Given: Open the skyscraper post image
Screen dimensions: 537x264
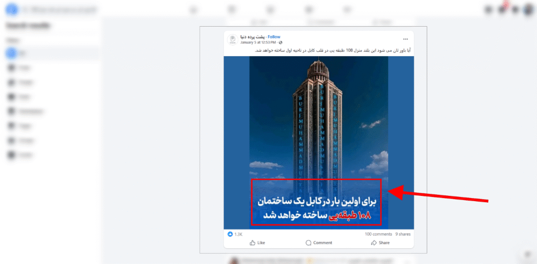Looking at the screenshot, I should (319, 142).
